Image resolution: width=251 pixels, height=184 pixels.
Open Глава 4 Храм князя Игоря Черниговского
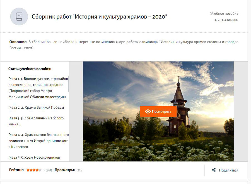tap(38, 141)
